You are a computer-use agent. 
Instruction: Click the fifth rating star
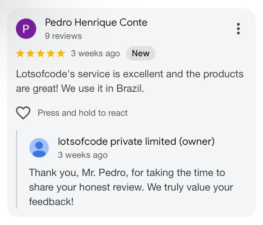click(61, 54)
